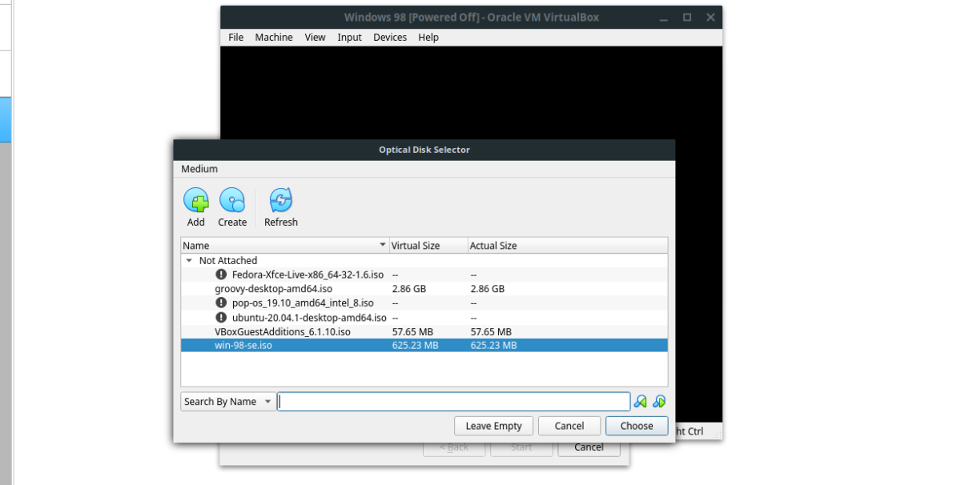
Task: Open Devices menu in VirtualBox window
Action: coord(390,38)
